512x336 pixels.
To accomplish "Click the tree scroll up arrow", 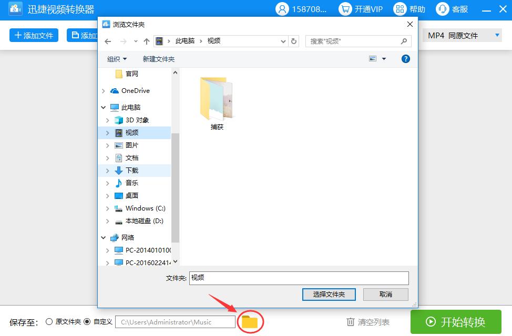I will (176, 73).
